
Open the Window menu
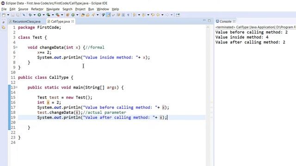click(103, 9)
